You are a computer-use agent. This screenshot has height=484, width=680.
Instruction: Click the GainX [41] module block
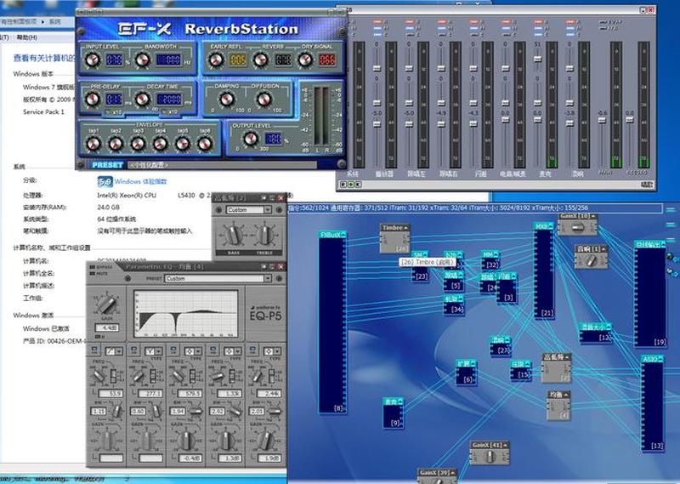(x=490, y=453)
